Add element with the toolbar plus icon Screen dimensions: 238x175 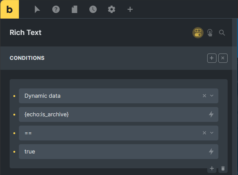pyautogui.click(x=130, y=9)
